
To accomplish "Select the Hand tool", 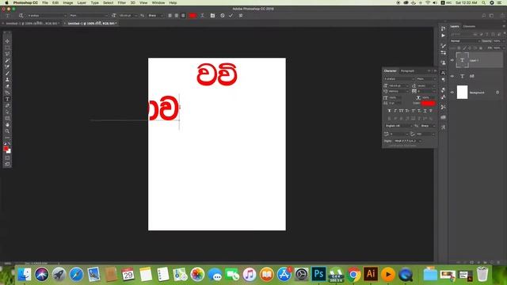I will click(7, 125).
